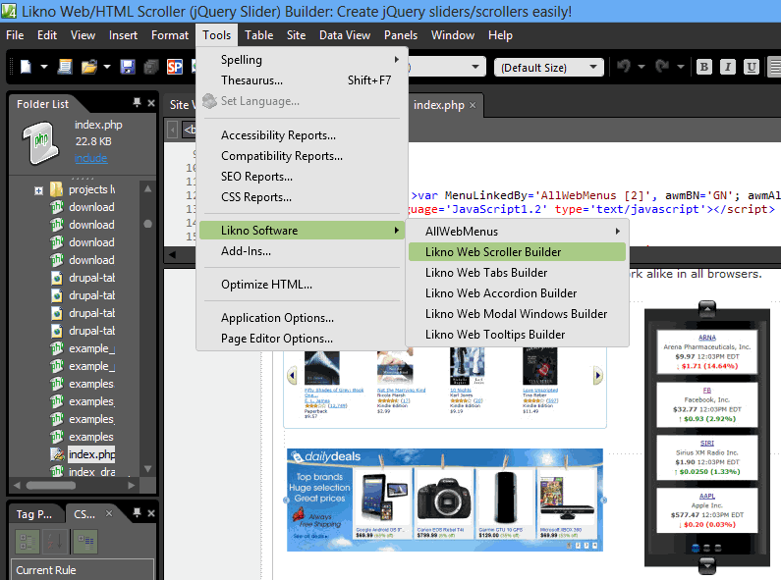Image resolution: width=781 pixels, height=580 pixels.
Task: Open Page Editor Options
Action: tap(303, 339)
